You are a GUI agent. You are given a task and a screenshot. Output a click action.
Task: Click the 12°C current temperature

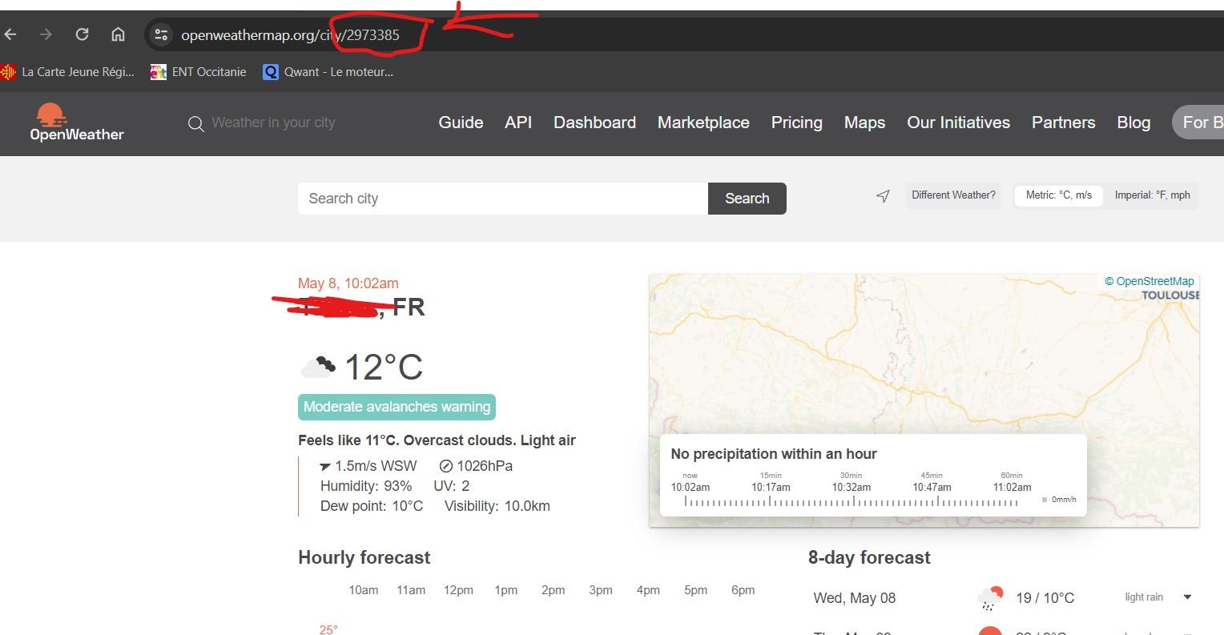point(383,368)
